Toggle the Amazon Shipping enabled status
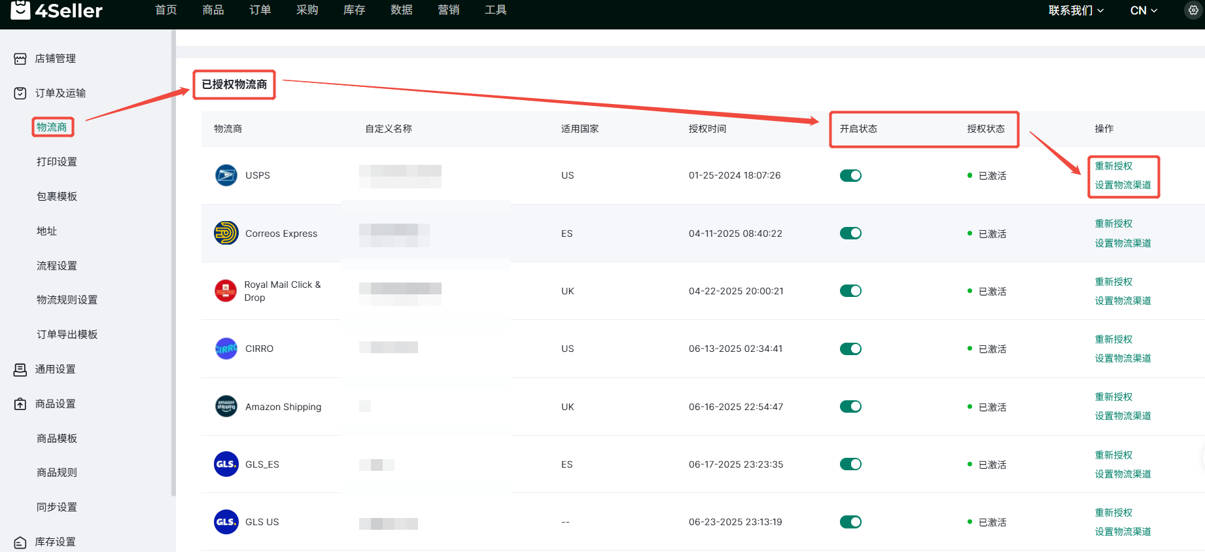 [850, 406]
